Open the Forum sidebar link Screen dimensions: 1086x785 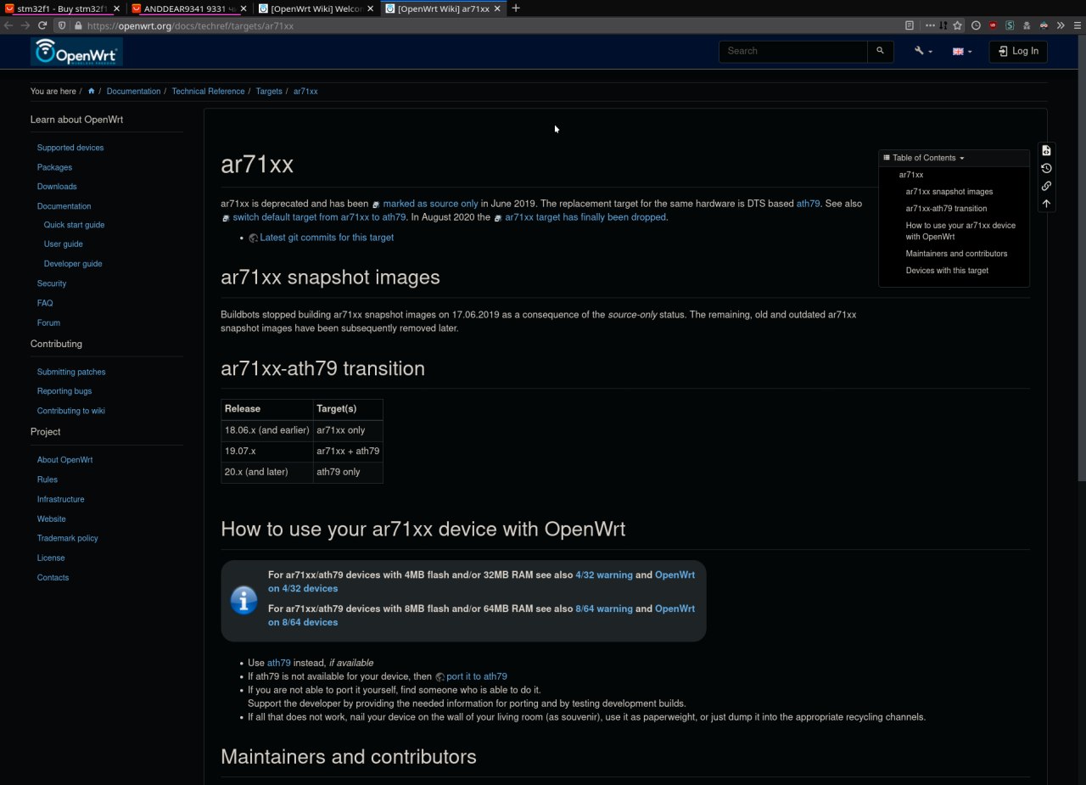[x=48, y=322]
